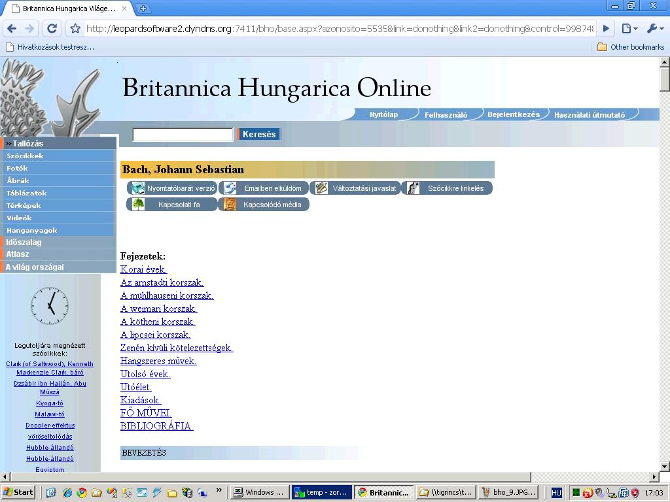670x502 pixels.
Task: Open A világ országai section
Action: [58, 267]
